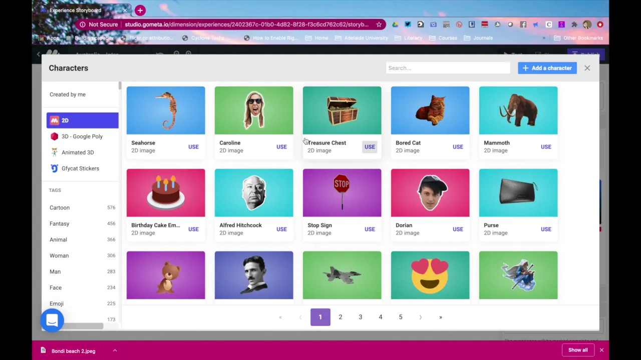Close the Experience Storyboard tab
This screenshot has height=360, width=641.
point(125,10)
